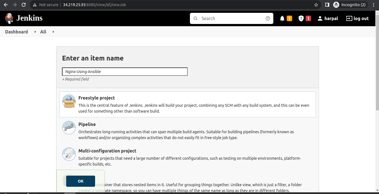Click the log out link
This screenshot has width=379, height=194.
click(357, 18)
